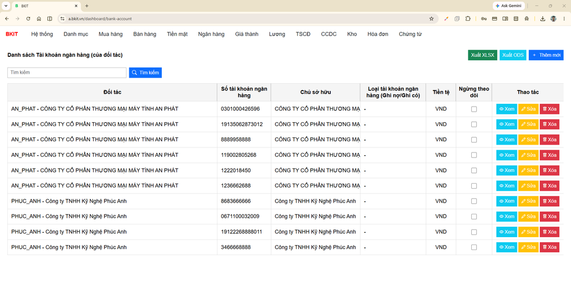The width and height of the screenshot is (571, 307).
Task: Delete account 119002805268 with Xóa
Action: click(x=549, y=155)
